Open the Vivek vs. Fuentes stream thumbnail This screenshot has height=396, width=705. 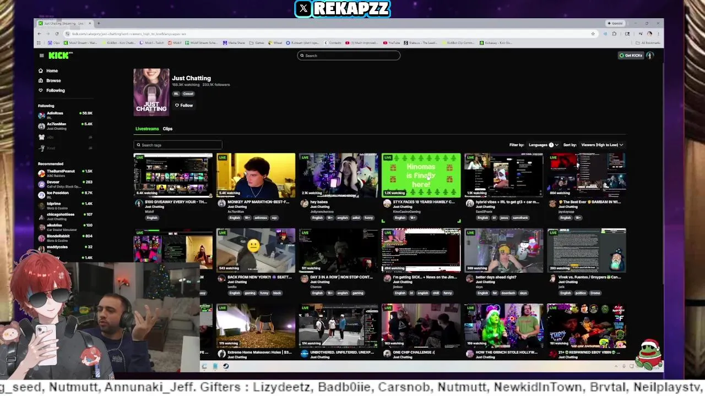(586, 250)
